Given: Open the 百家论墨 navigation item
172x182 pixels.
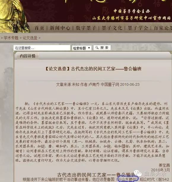Looking at the screenshot, I should coord(163,28).
